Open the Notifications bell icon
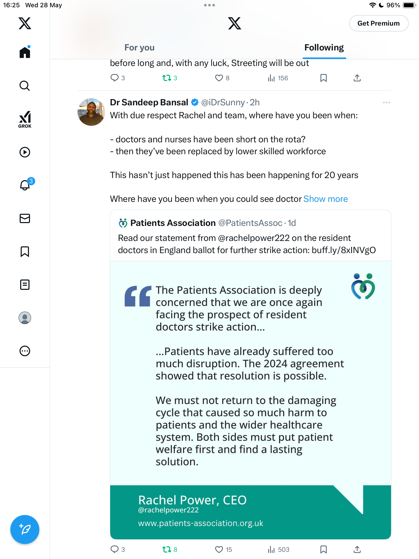The height and width of the screenshot is (559, 419). 25,185
